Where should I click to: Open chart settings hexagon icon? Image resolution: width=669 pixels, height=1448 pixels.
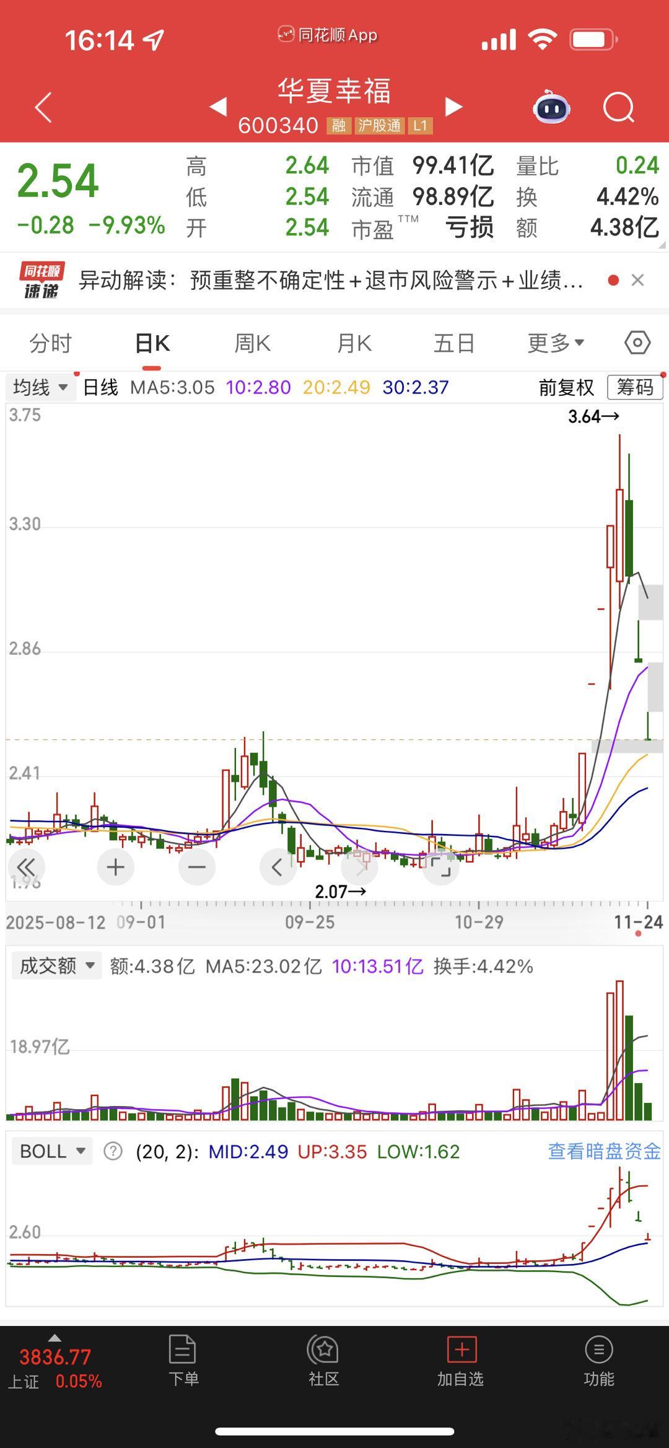[x=637, y=343]
